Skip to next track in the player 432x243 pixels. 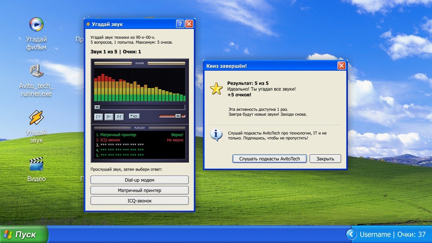pos(119,117)
